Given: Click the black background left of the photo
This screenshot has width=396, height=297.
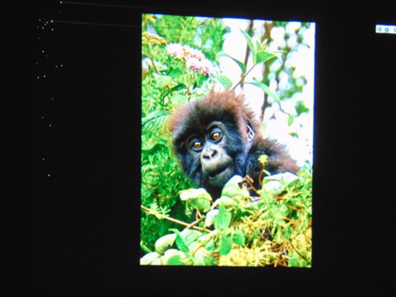Looking at the screenshot, I should (x=79, y=159).
